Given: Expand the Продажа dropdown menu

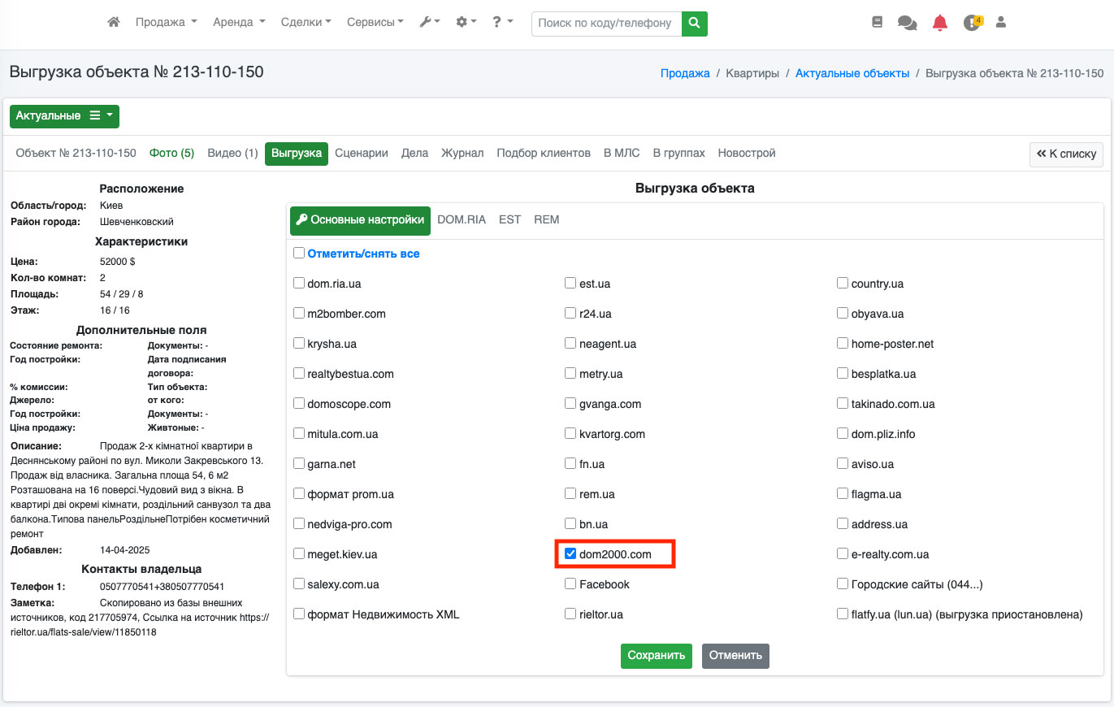Looking at the screenshot, I should click(x=166, y=23).
